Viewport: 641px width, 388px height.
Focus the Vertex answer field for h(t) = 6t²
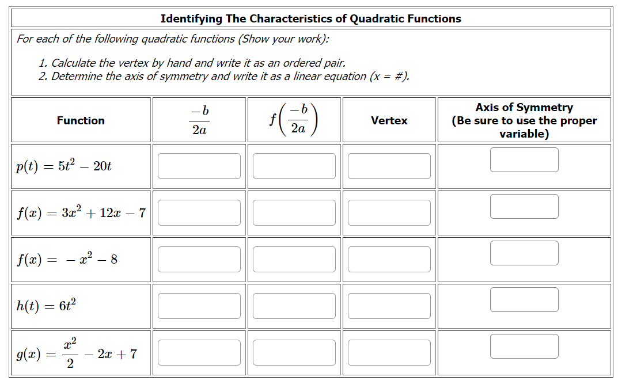(x=389, y=306)
